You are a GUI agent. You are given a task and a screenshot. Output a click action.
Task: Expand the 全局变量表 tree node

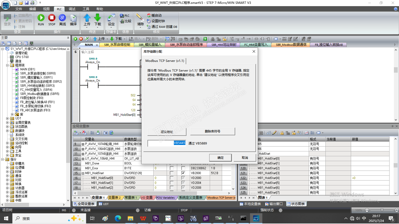7,122
